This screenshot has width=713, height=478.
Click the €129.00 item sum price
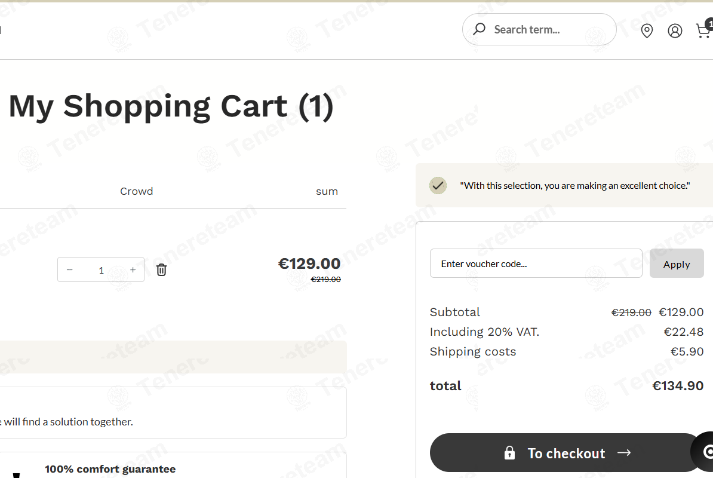309,263
